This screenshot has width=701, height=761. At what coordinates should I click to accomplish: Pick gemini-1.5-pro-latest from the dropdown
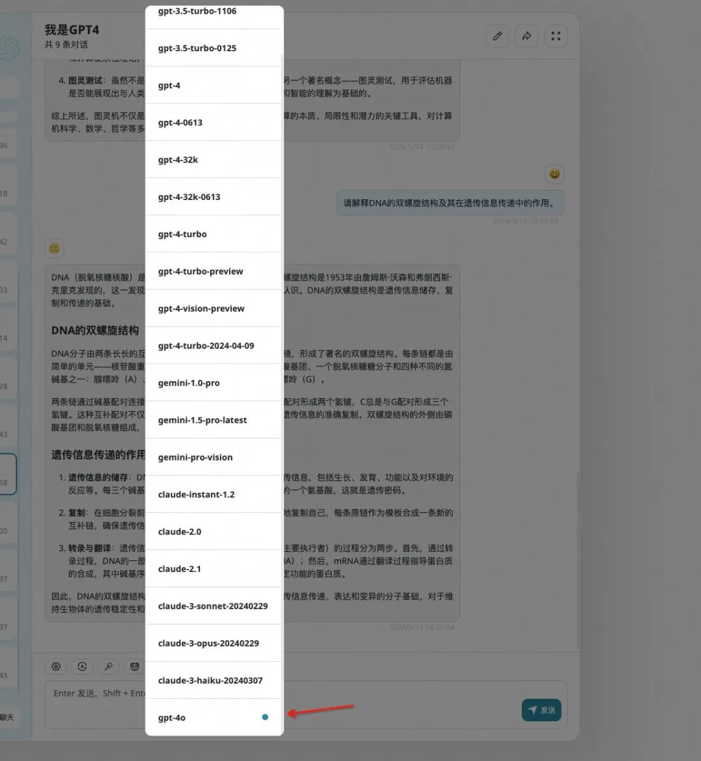(x=203, y=419)
